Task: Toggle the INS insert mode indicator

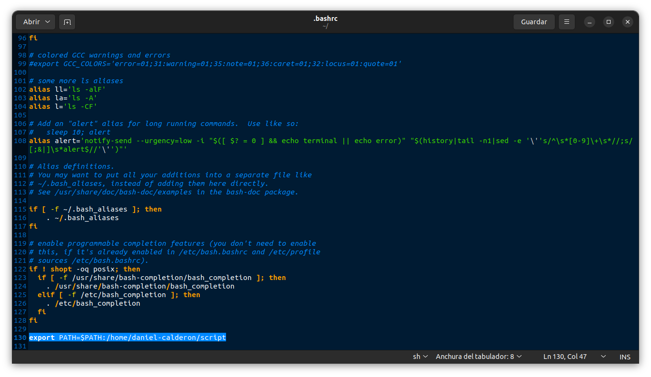Action: point(625,357)
